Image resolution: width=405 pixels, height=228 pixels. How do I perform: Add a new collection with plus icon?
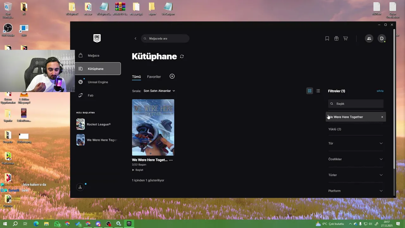(172, 76)
